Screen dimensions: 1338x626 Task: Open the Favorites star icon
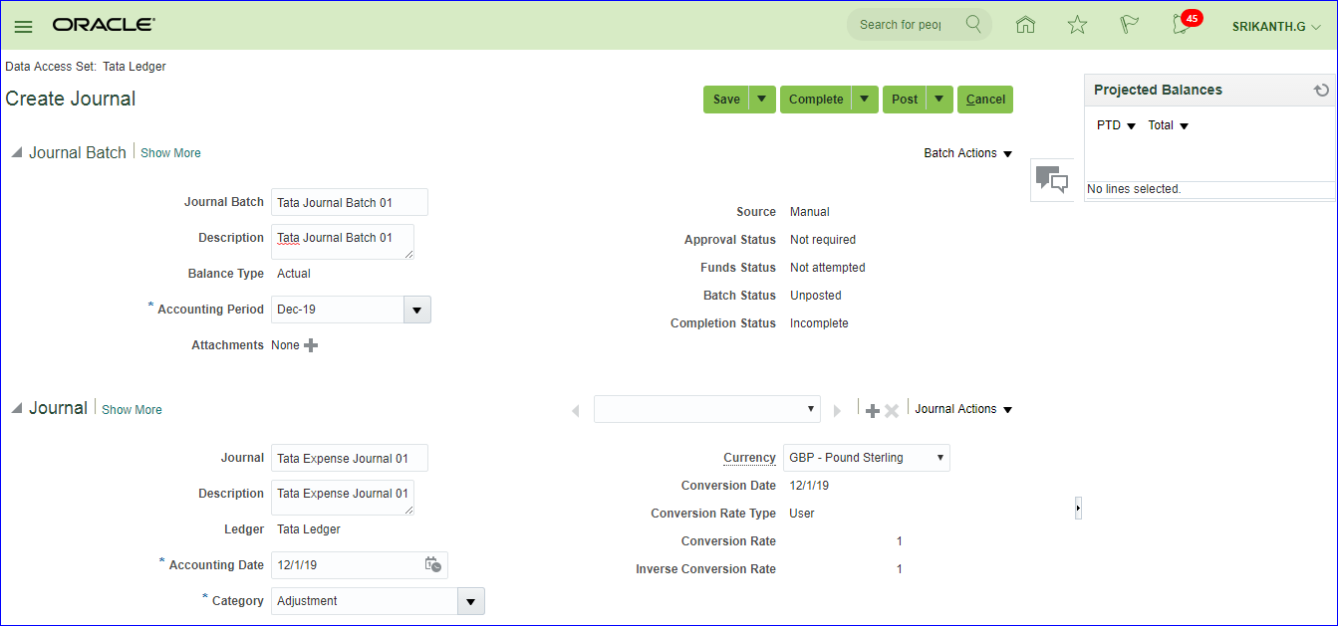(x=1077, y=25)
